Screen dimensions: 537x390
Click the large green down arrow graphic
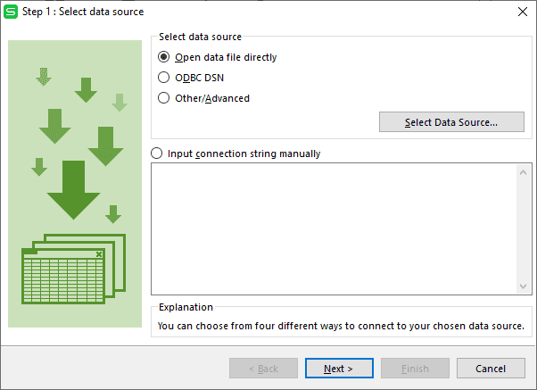click(73, 190)
